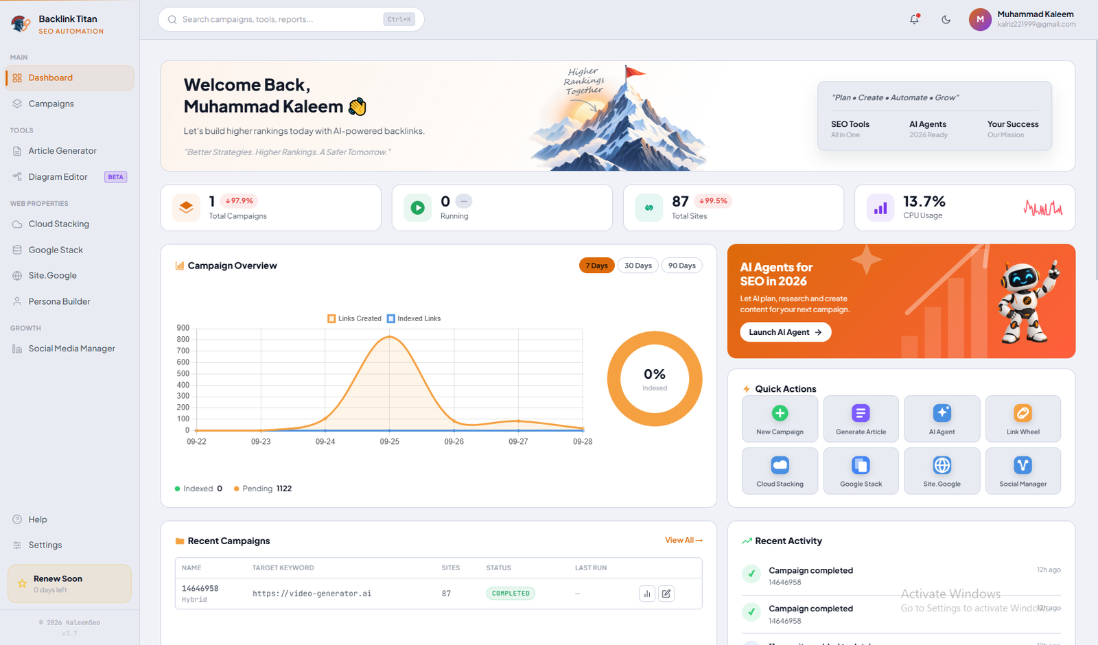Click the CPU Usage stat card icon
The width and height of the screenshot is (1098, 645).
click(x=880, y=208)
